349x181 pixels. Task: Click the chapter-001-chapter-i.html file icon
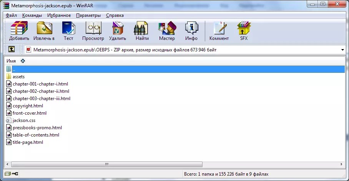pyautogui.click(x=9, y=84)
